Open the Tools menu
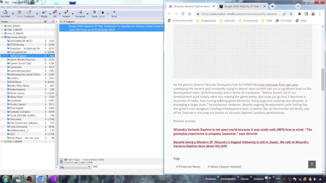Viewport: 326px width, 183px height. (34, 7)
